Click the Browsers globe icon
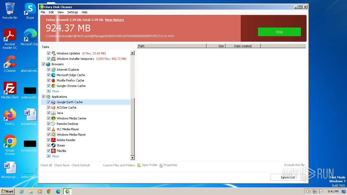This screenshot has height=195, width=347. 48,64
